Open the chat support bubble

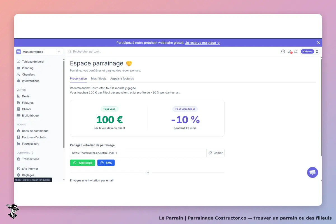(312, 172)
